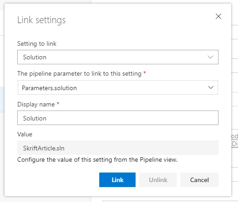Expand the chevron next to Parameters.solution
This screenshot has width=238, height=202.
(x=211, y=87)
